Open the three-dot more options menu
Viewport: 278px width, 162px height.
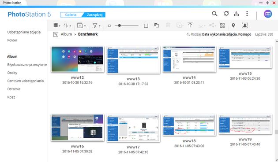(247, 14)
